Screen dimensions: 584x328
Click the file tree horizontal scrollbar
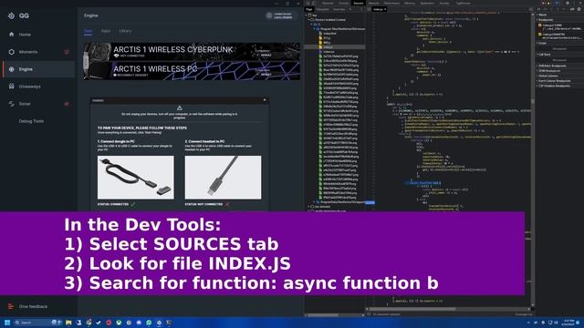[x=323, y=315]
